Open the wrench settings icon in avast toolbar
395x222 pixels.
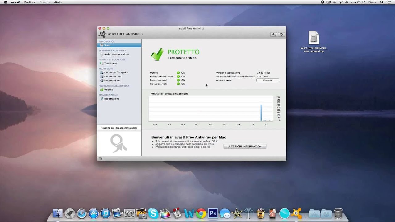274,34
